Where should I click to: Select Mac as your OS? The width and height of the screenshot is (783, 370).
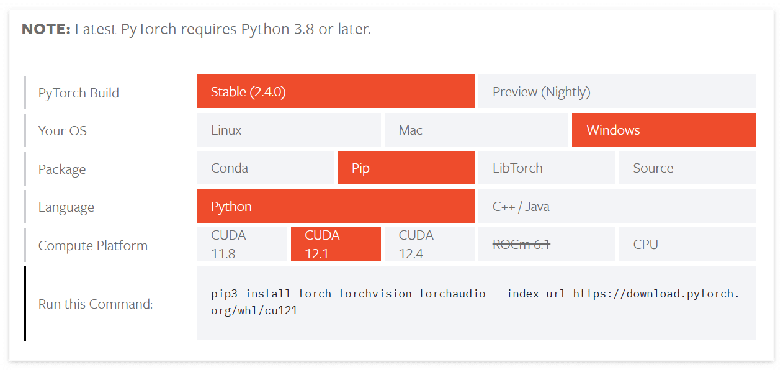(477, 130)
